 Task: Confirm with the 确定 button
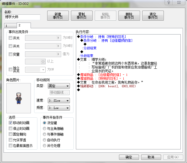coord(129,157)
